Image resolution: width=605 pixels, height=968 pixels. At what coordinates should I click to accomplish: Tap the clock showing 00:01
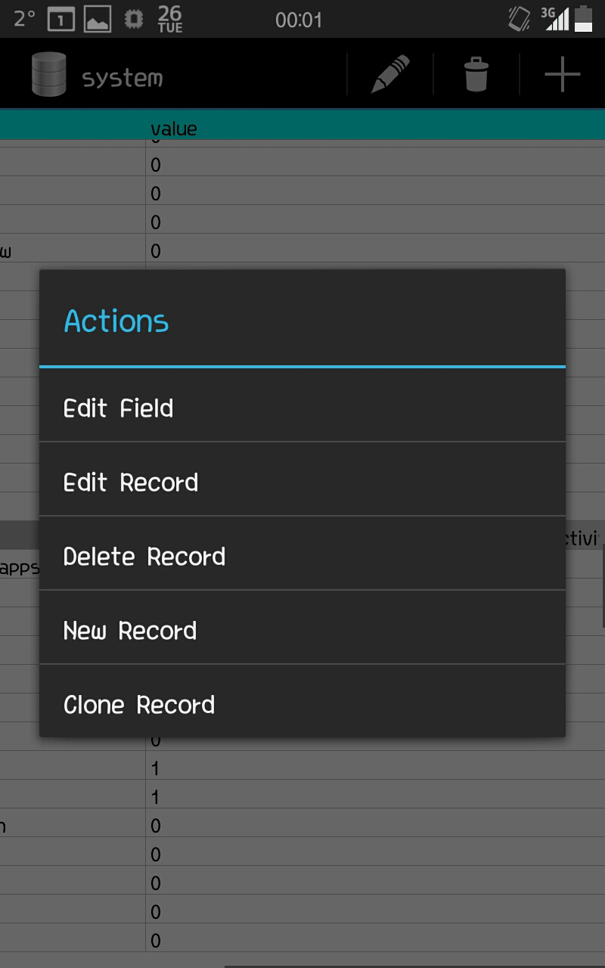point(299,20)
